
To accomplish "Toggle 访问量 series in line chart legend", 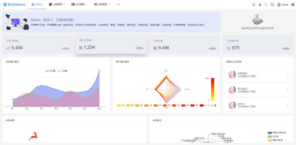I will pos(50,71).
